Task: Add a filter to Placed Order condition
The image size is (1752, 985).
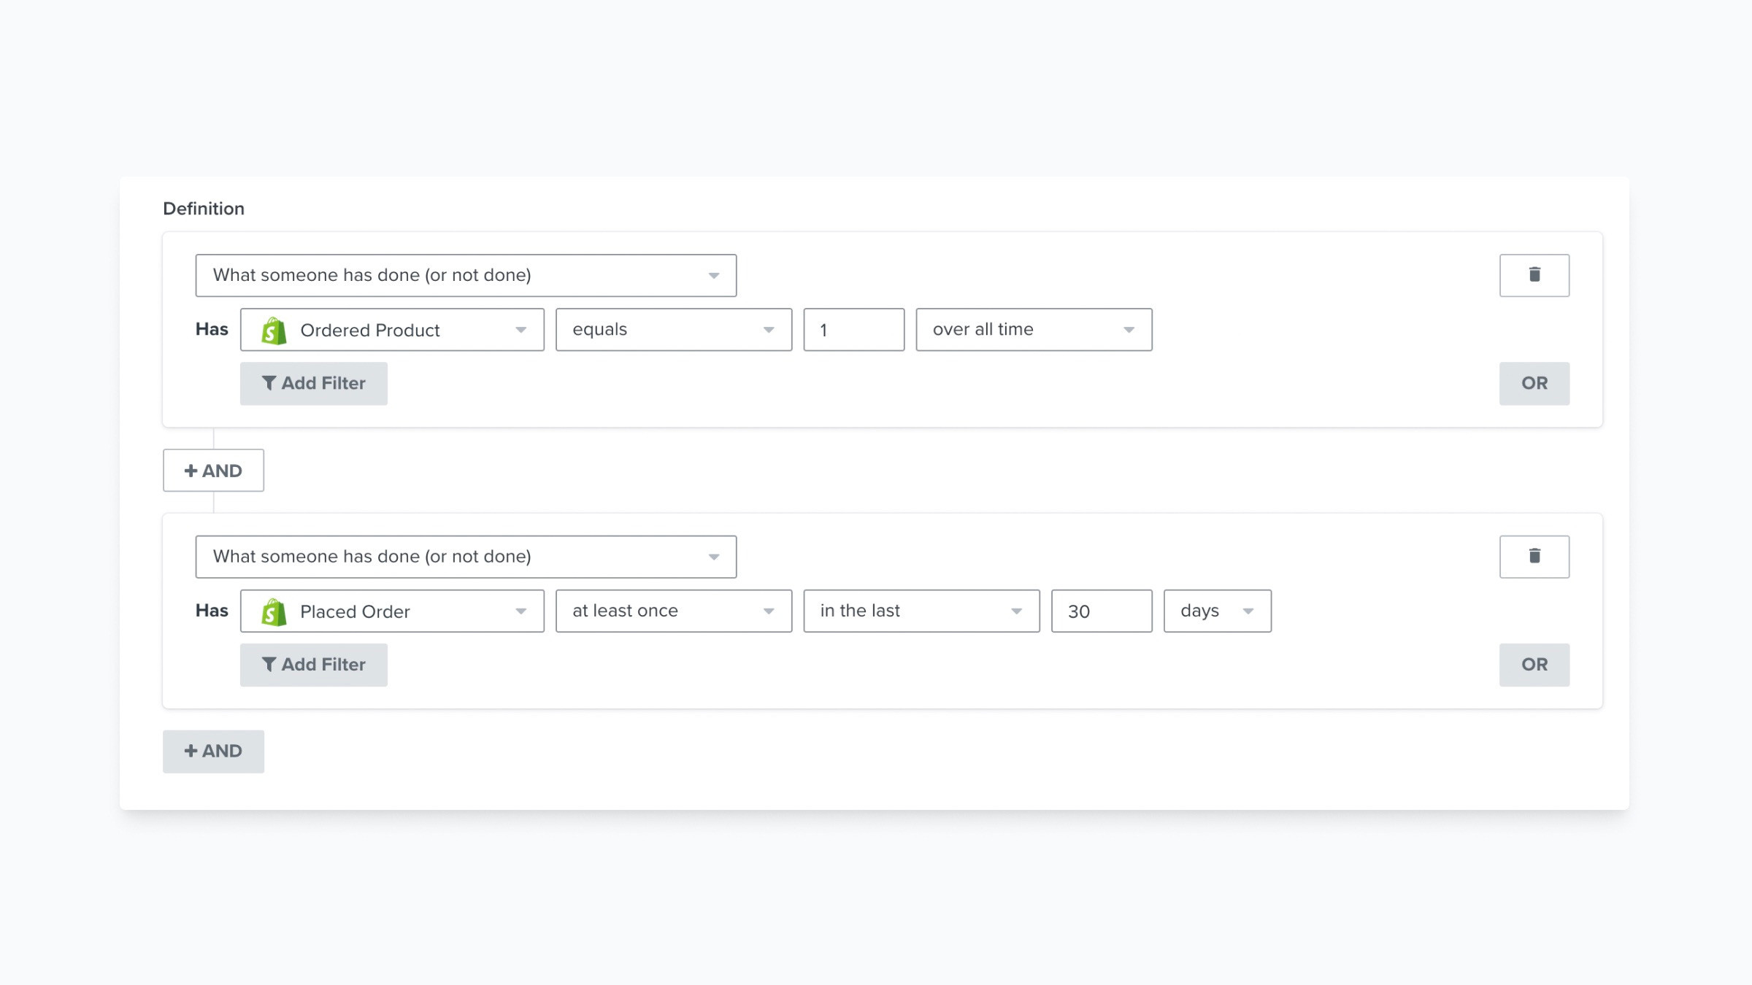Action: (x=313, y=665)
